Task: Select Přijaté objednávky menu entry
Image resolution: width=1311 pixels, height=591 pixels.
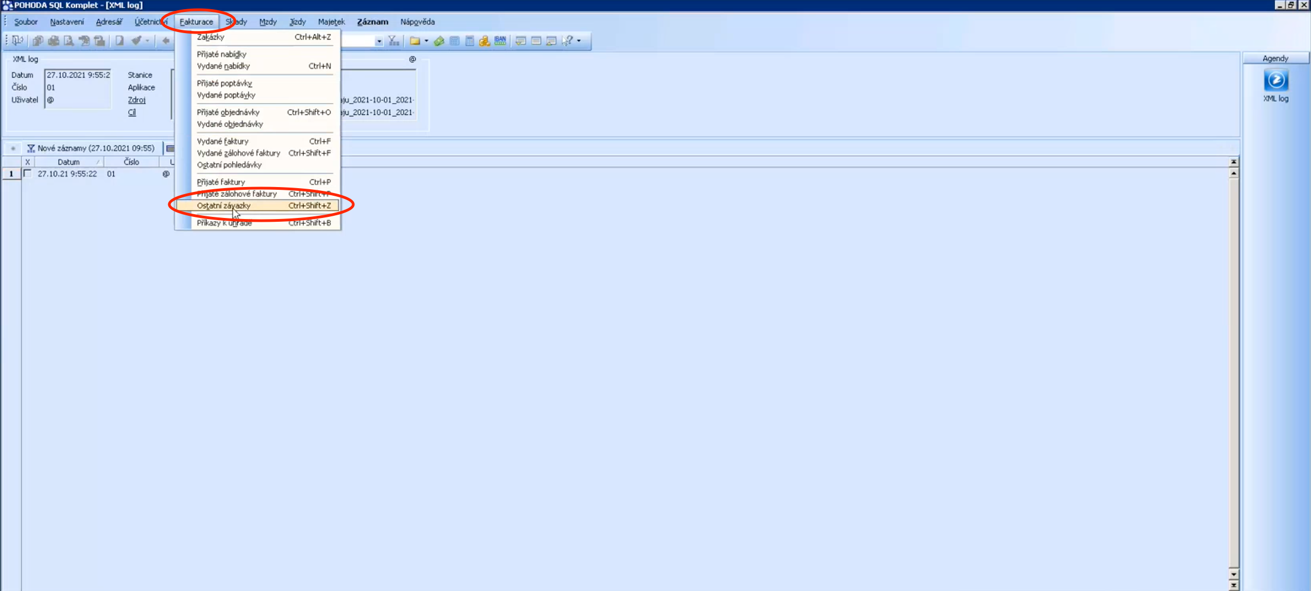Action: pos(257,112)
